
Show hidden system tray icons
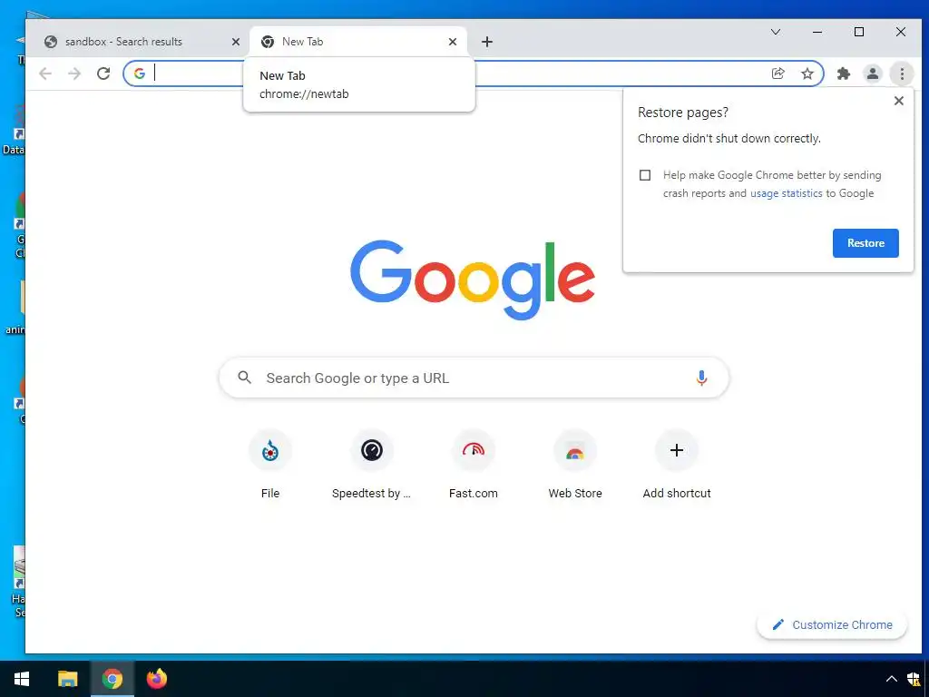point(891,679)
